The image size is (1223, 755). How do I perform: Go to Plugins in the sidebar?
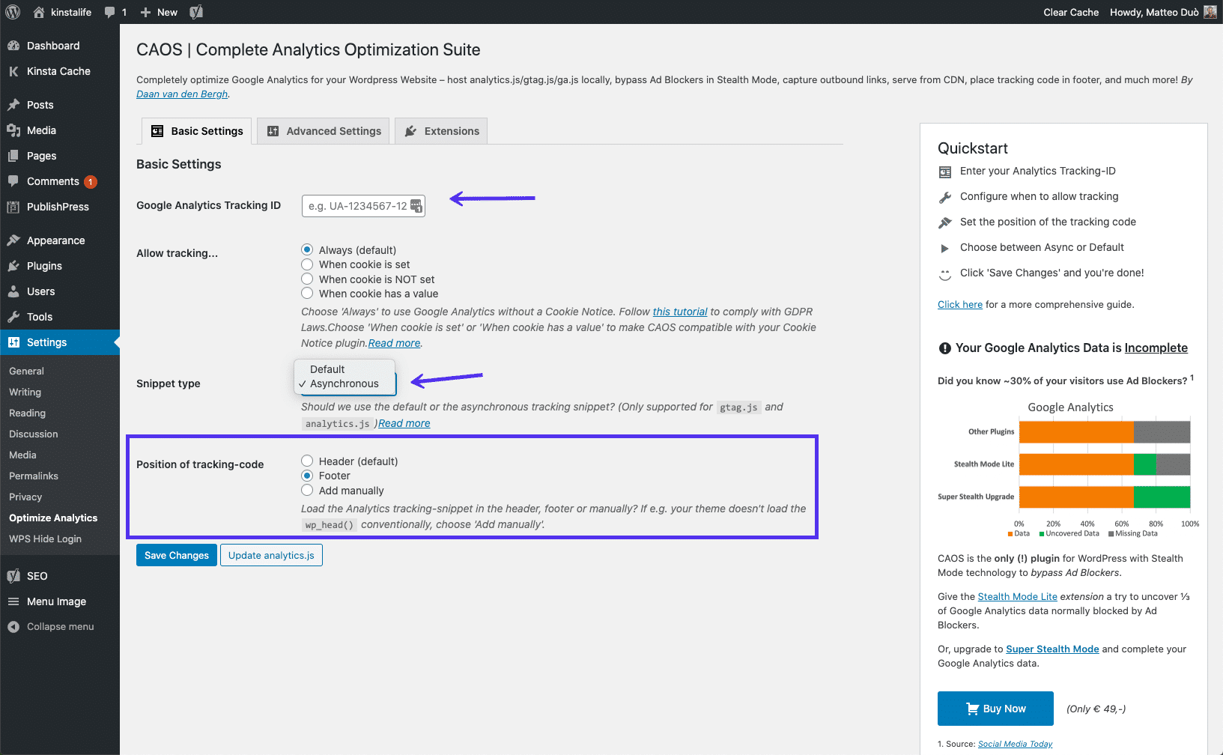pos(44,266)
